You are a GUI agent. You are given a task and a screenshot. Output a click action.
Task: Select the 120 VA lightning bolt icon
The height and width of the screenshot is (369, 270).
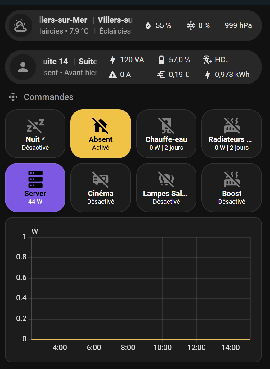click(x=113, y=60)
